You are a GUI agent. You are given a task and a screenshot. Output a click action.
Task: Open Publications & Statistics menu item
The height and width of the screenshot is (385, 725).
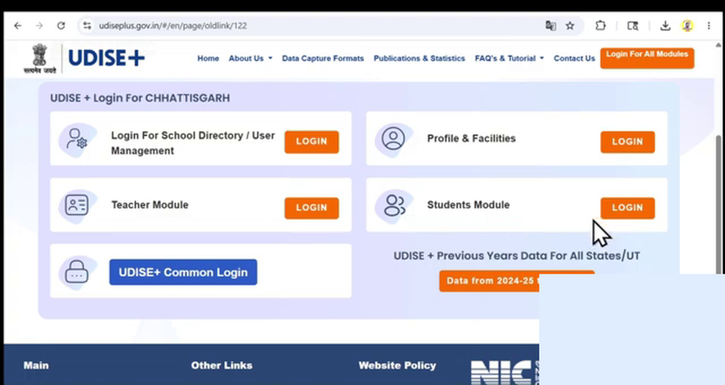[x=419, y=59]
